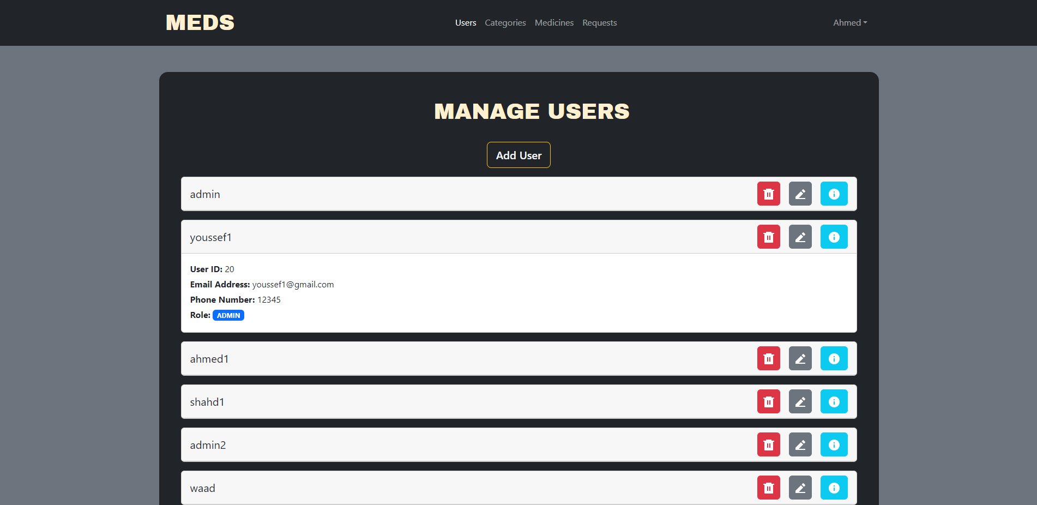Show info for ahmed1
This screenshot has height=505, width=1037.
tap(834, 358)
